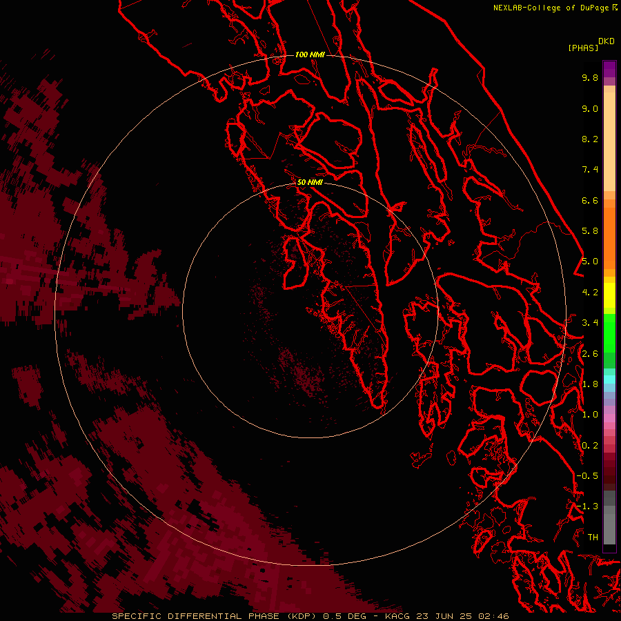Click the TH threshold label

pos(593,538)
